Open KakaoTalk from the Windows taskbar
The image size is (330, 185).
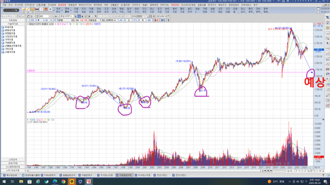coord(72,181)
